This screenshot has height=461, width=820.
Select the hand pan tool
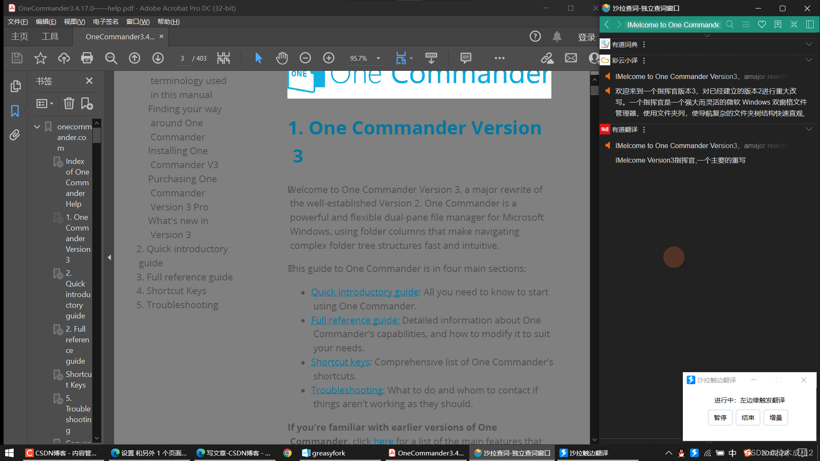[281, 58]
